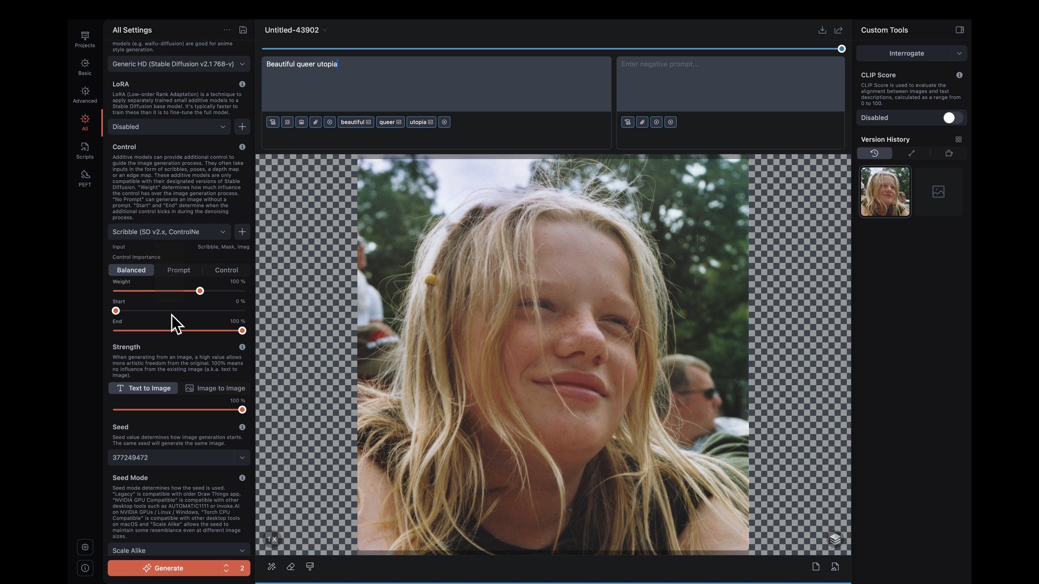This screenshot has height=584, width=1039.
Task: Click the save icon beside All Settings
Action: pos(243,30)
